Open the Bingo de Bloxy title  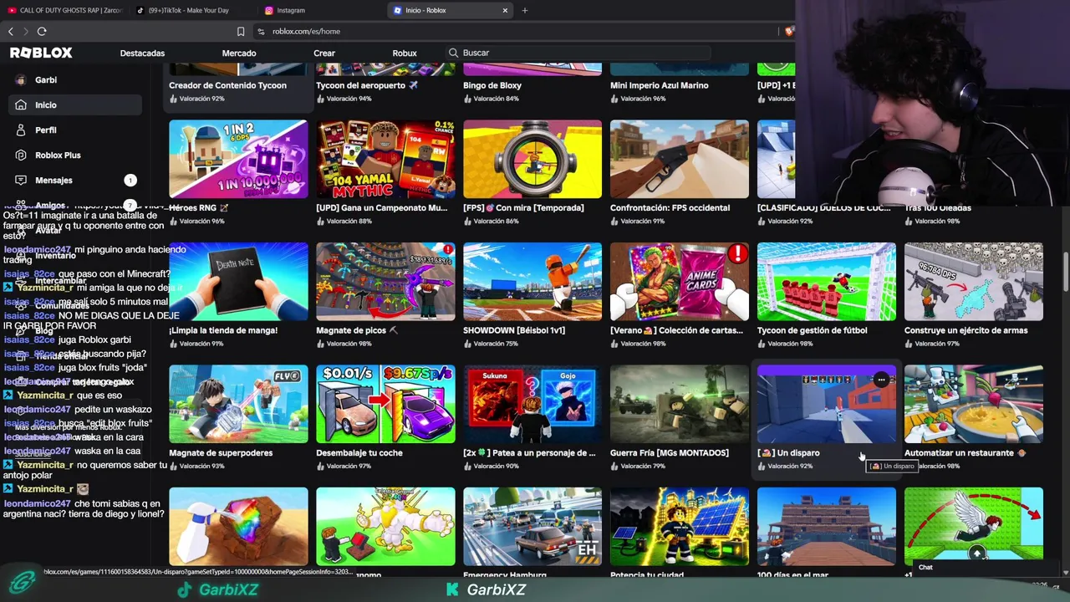(x=492, y=85)
